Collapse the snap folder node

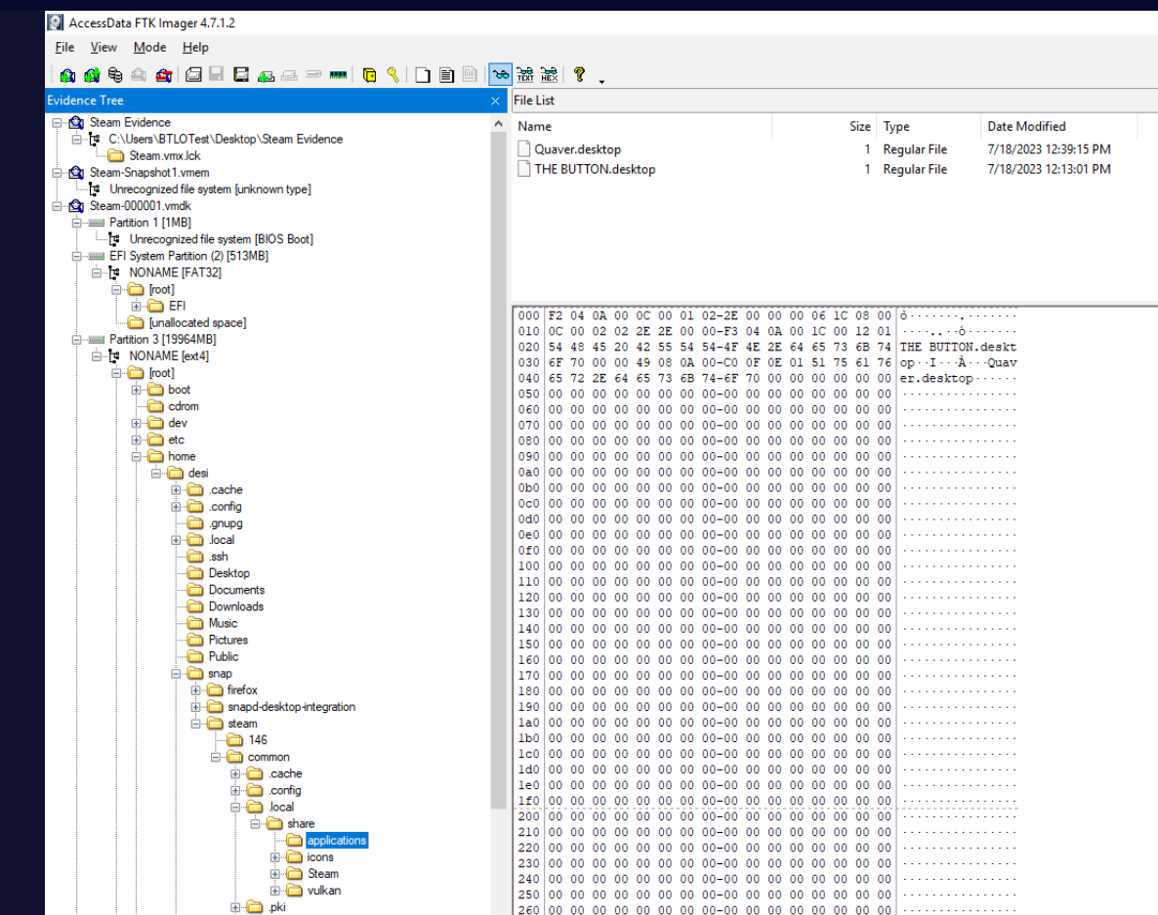(176, 674)
